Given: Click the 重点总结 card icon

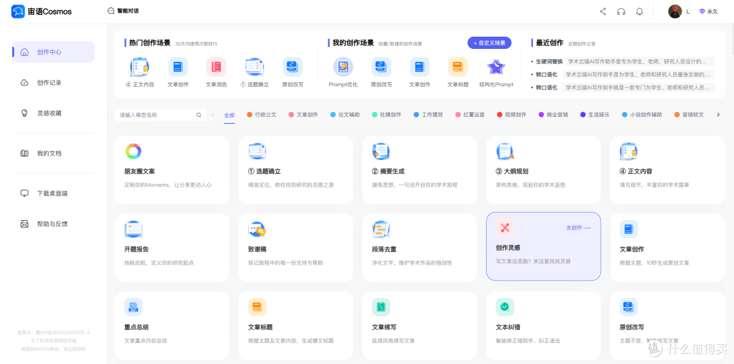Looking at the screenshot, I should [x=133, y=307].
